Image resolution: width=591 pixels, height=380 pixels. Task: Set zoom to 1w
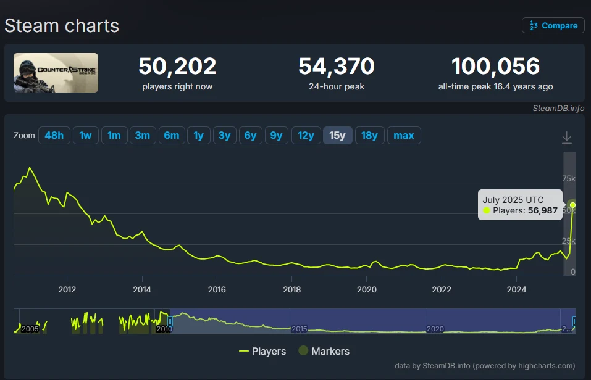tap(86, 135)
